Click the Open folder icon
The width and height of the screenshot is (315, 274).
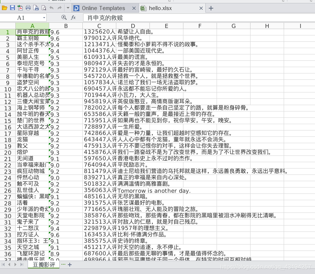point(4,8)
